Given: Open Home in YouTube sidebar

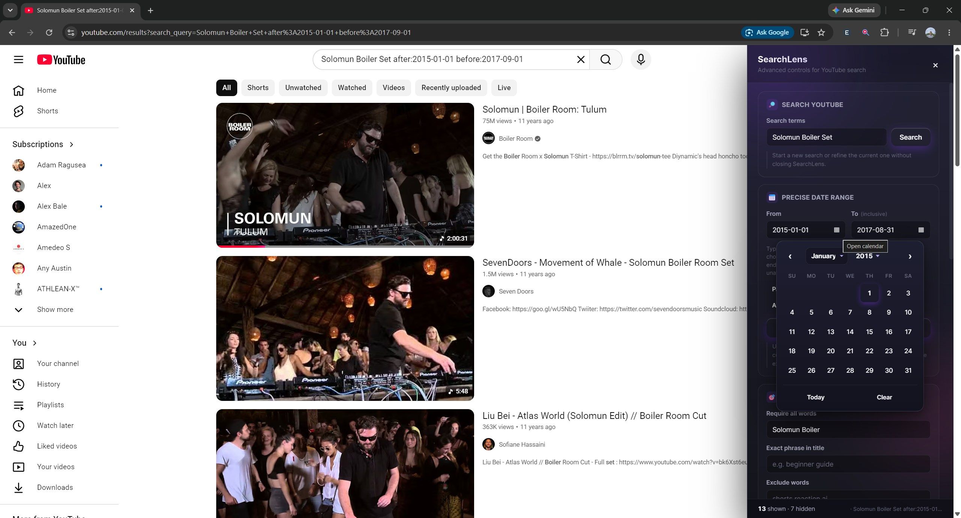Looking at the screenshot, I should (x=59, y=90).
